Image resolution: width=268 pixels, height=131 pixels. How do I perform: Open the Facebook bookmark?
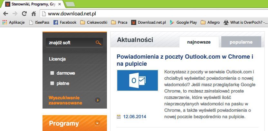[65, 22]
